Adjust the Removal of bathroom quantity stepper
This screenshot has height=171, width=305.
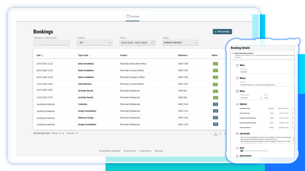[x=292, y=127]
